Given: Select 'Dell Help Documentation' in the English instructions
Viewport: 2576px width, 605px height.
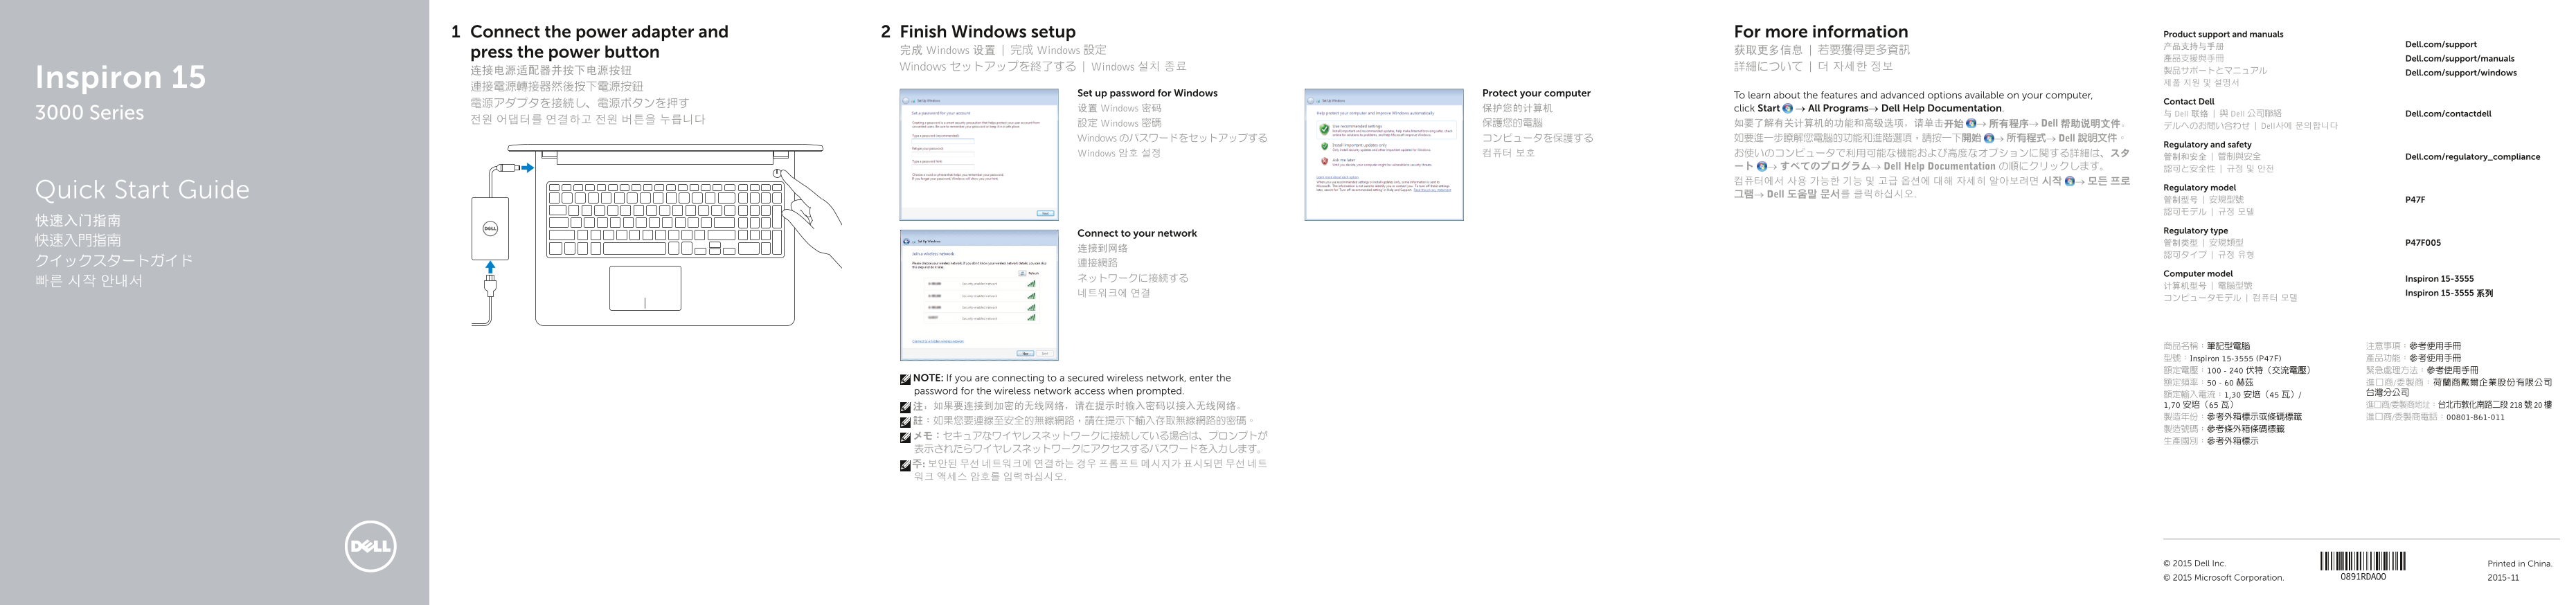Looking at the screenshot, I should coord(1941,108).
